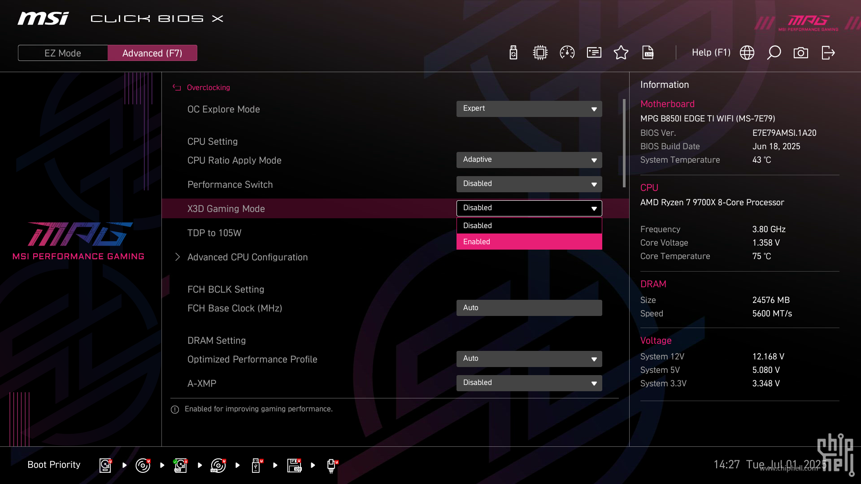Switch to Advanced (F7) tab
Image resolution: width=861 pixels, height=484 pixels.
pyautogui.click(x=152, y=53)
